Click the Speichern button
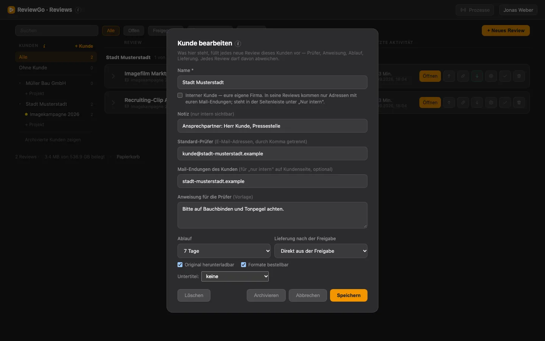The image size is (545, 341). [349, 296]
